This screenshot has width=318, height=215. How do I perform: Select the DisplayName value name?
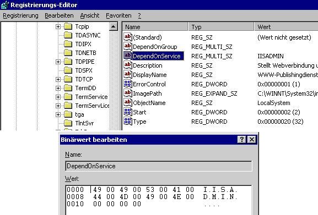pyautogui.click(x=150, y=75)
